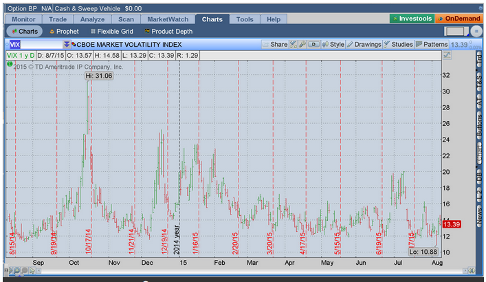Viewport: 486px width, 282px height.
Task: Open the Monitor tab
Action: [23, 19]
